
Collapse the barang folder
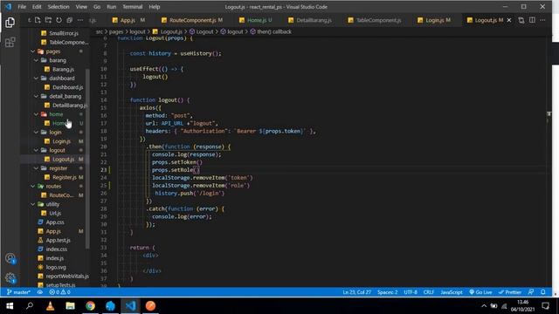(x=57, y=60)
